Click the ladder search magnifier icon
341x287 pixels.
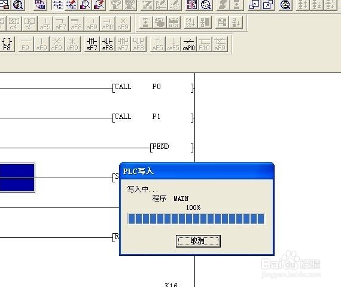click(x=285, y=5)
